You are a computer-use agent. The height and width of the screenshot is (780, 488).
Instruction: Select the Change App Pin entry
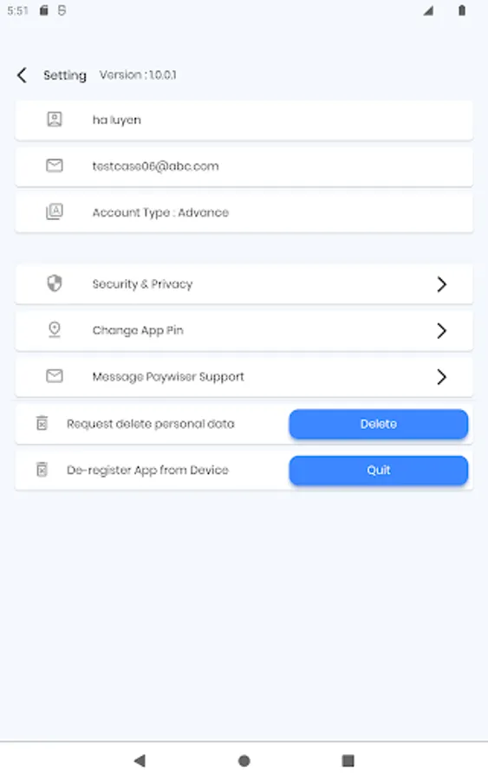244,330
